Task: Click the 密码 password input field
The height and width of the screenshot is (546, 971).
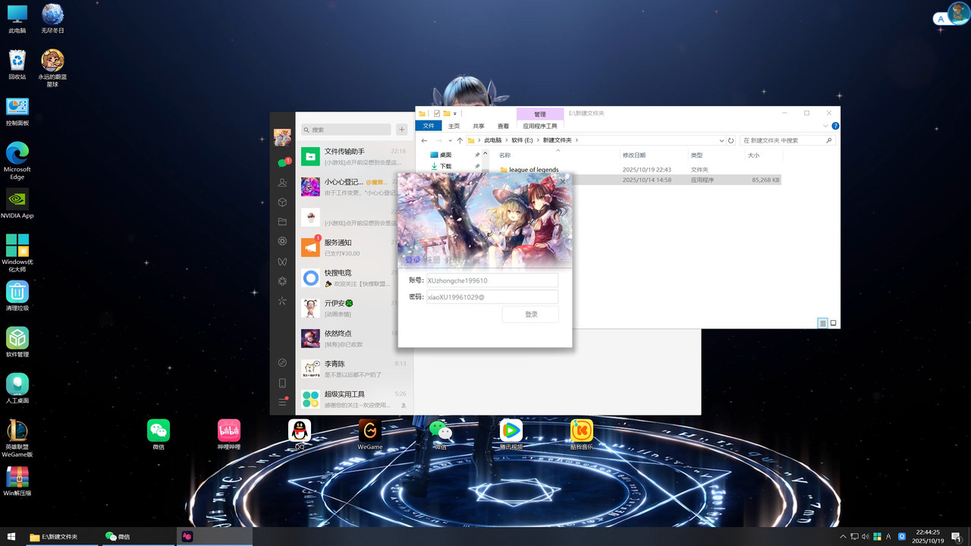Action: tap(492, 297)
